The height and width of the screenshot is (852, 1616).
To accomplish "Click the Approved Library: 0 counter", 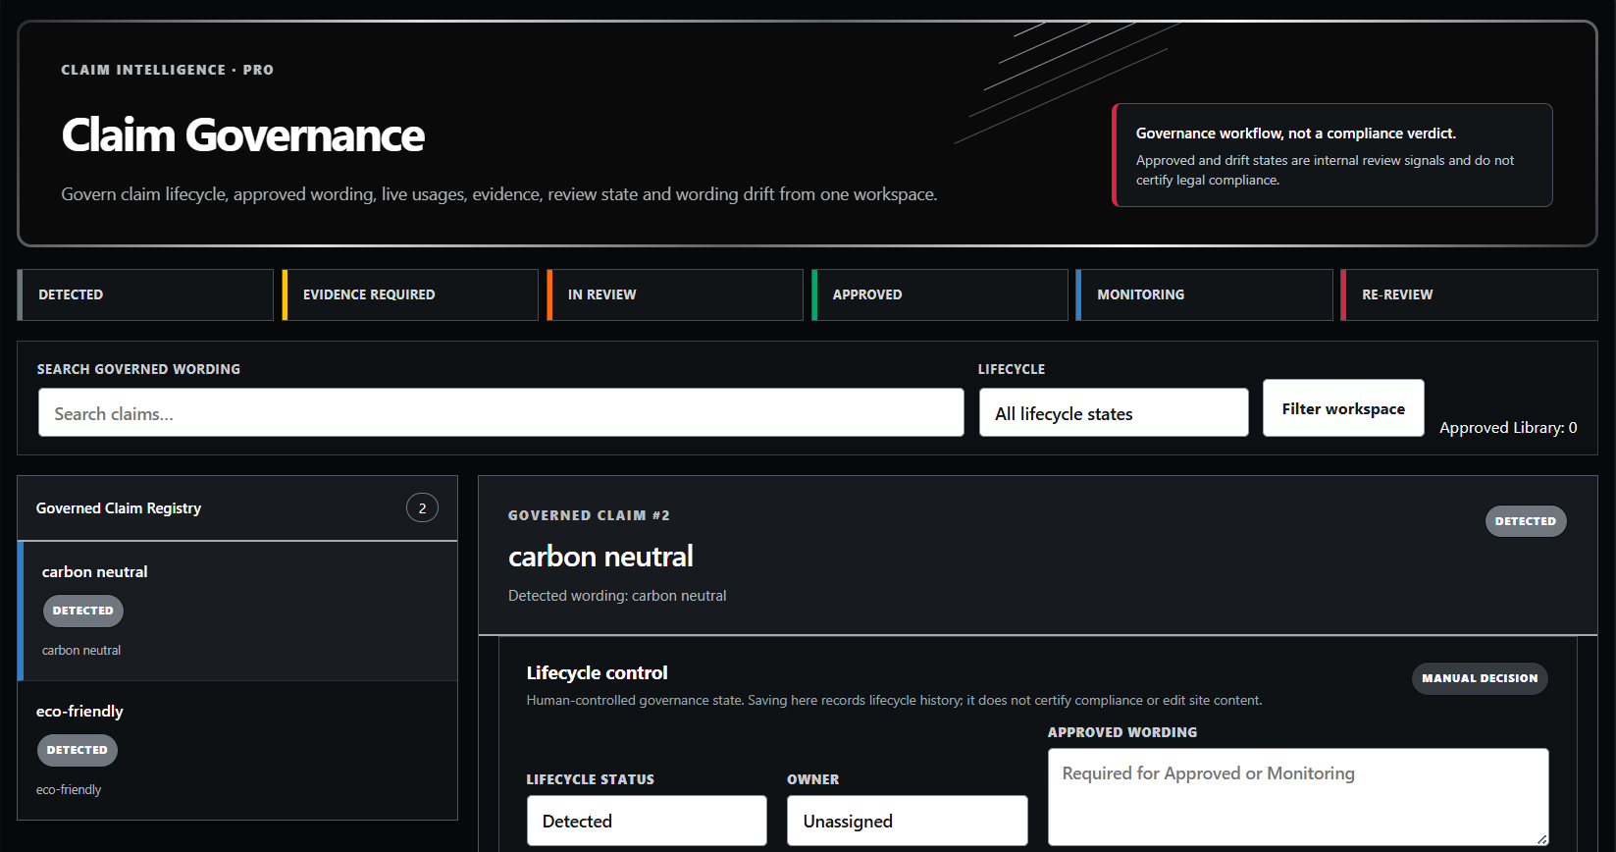I will 1508,428.
